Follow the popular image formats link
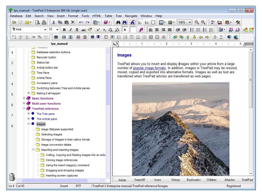This screenshot has width=262, height=195. point(149,68)
